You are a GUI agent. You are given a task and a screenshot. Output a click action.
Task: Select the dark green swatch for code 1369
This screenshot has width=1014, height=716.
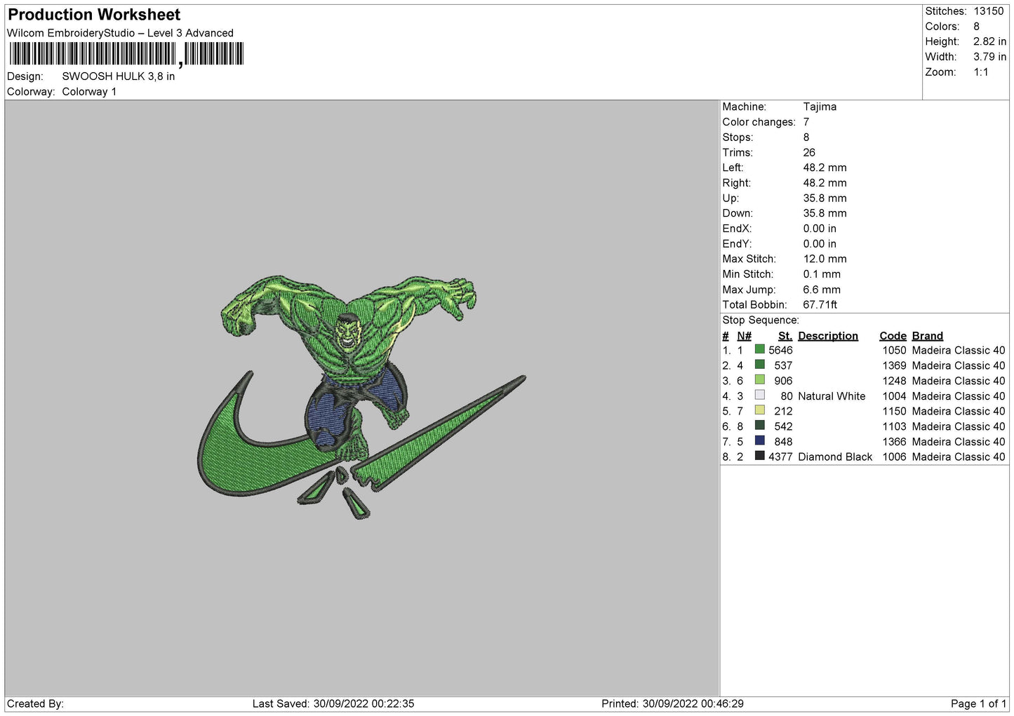(x=759, y=365)
